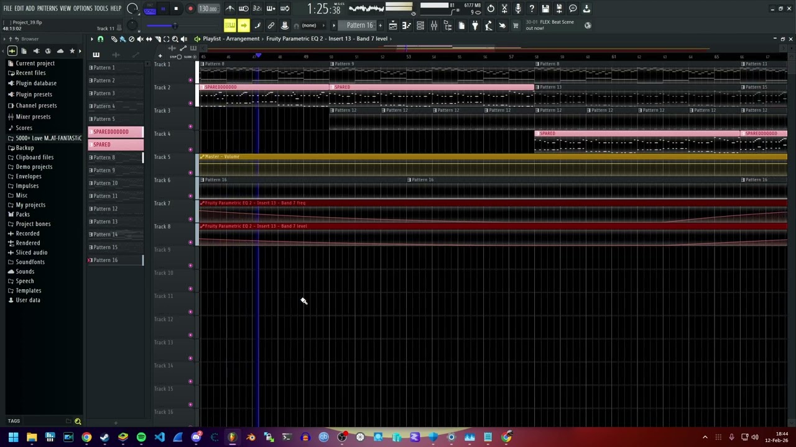Stop playback with the stop button
The image size is (796, 447).
tap(176, 9)
